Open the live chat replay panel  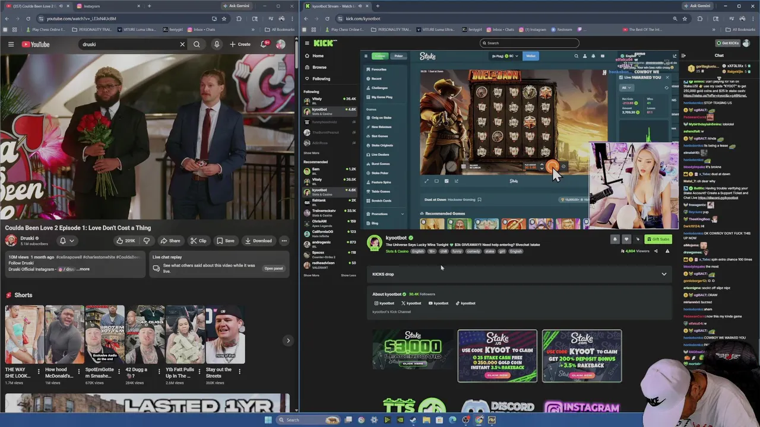click(274, 268)
